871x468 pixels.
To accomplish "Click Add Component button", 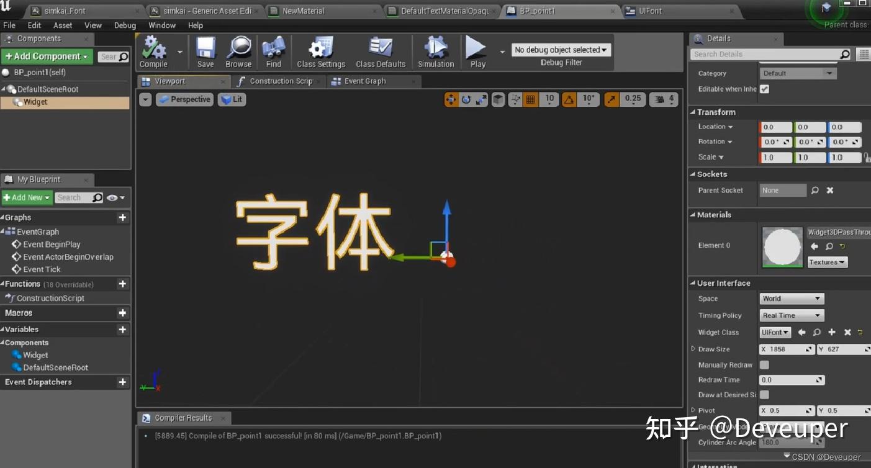I will [x=46, y=56].
